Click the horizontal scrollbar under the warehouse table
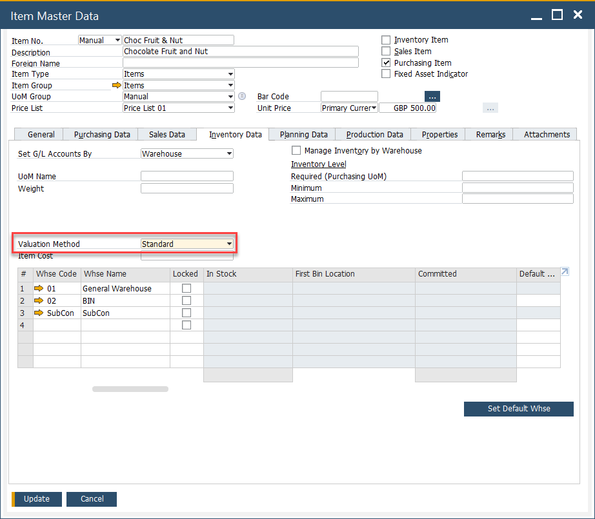 tap(130, 389)
